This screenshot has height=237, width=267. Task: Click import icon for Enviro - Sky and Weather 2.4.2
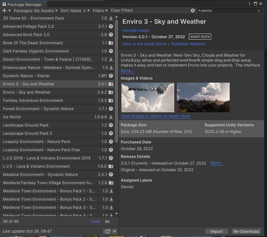[x=111, y=92]
